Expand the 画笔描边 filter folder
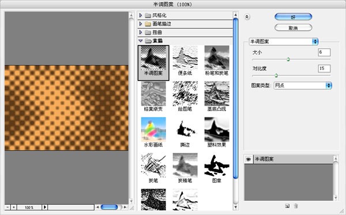Viewport: 346px width, 215px height. 141,24
